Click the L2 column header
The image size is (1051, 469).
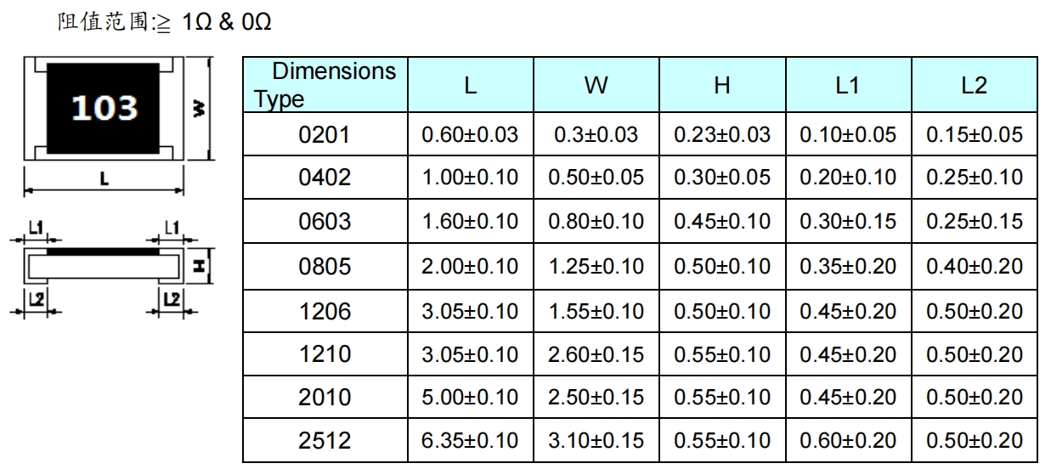(974, 85)
